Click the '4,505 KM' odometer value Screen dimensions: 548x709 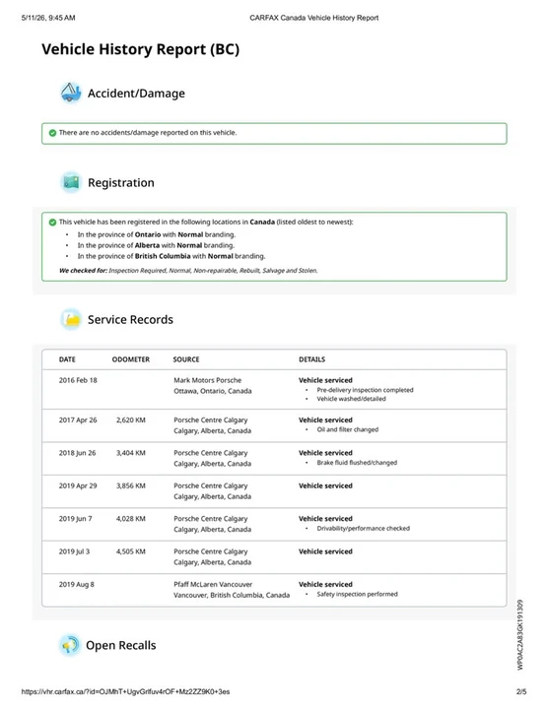coord(131,551)
